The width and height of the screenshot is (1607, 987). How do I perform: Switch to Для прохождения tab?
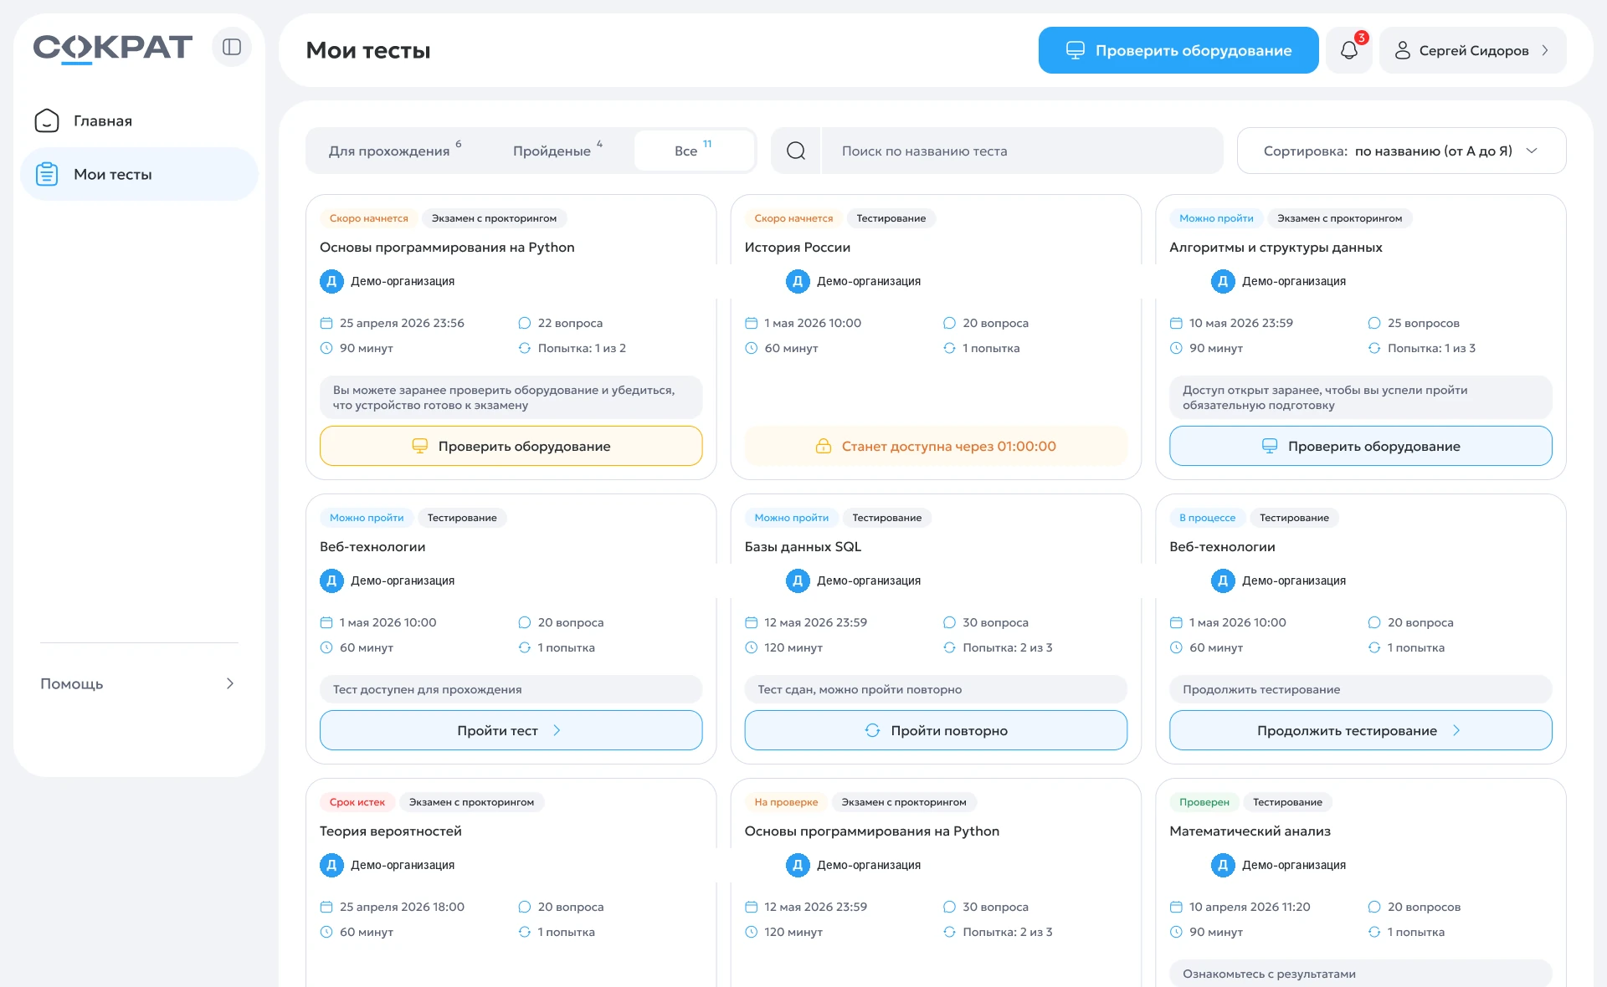395,151
